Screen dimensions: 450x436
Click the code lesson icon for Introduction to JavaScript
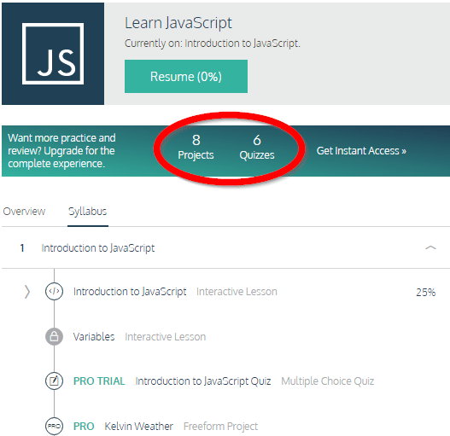click(x=54, y=292)
